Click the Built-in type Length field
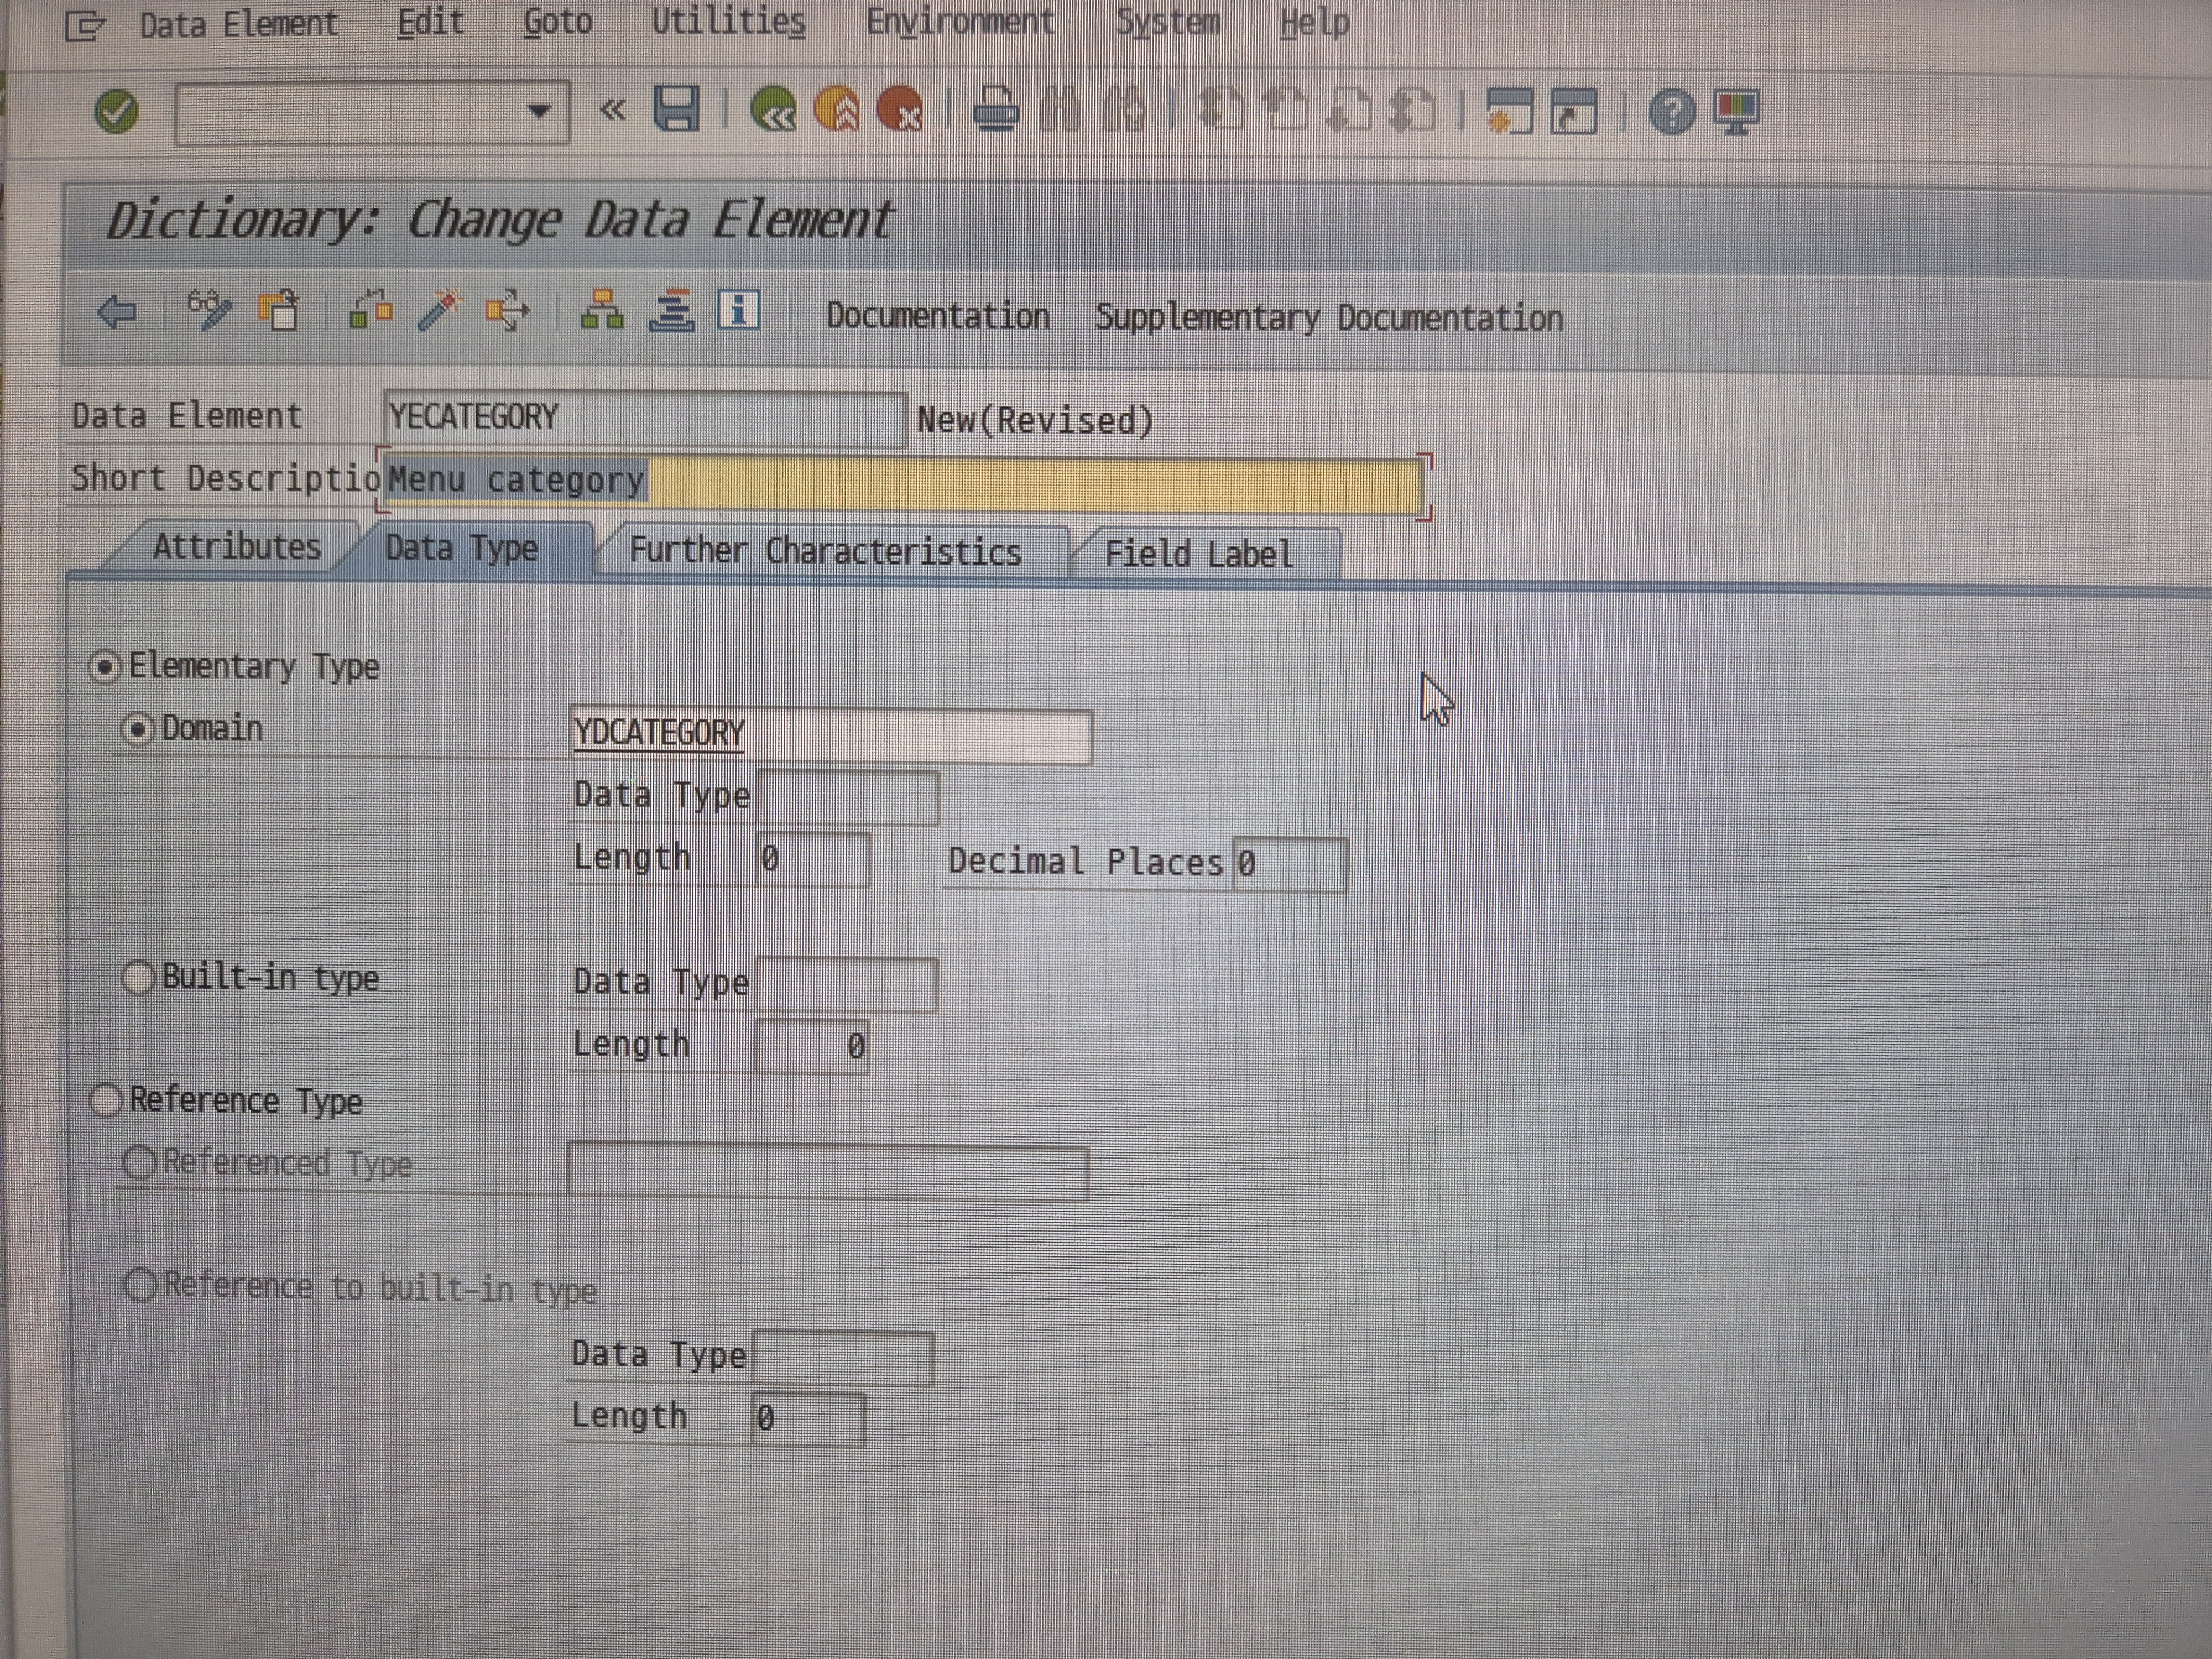This screenshot has height=1659, width=2212. (811, 1046)
